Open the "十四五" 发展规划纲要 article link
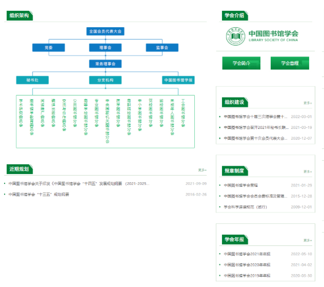Screen dimensions: 324x287 79,183
